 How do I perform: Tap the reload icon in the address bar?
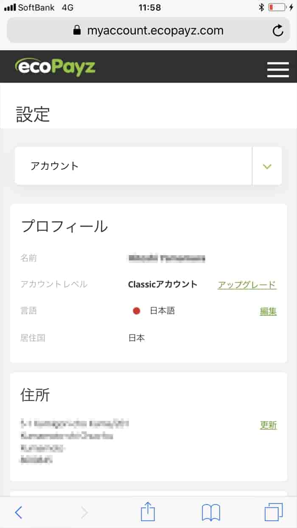[278, 30]
